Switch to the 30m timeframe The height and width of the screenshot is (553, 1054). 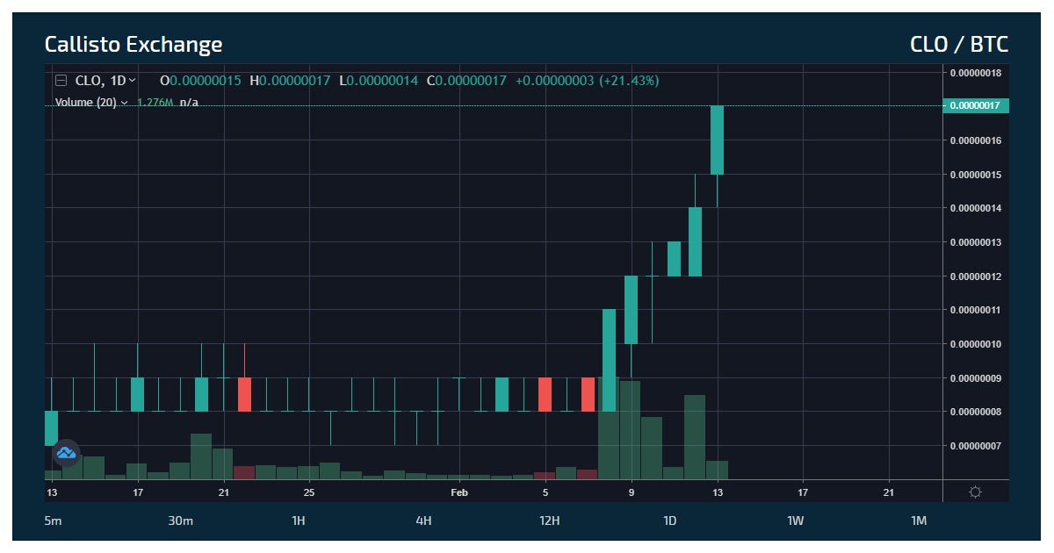point(180,521)
